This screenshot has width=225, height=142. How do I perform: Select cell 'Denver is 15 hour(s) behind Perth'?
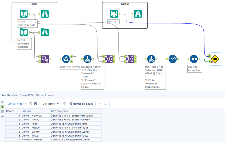pyautogui.click(x=76, y=124)
